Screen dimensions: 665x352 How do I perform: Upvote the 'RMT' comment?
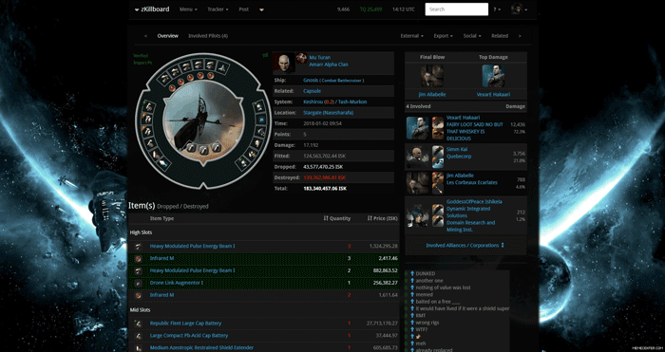[411, 316]
